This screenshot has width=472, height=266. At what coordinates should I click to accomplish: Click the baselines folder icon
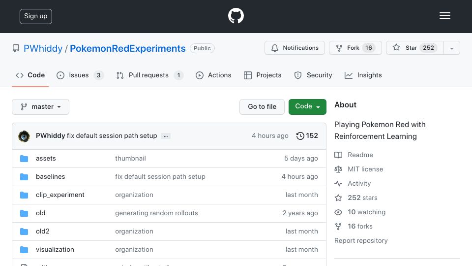24,177
